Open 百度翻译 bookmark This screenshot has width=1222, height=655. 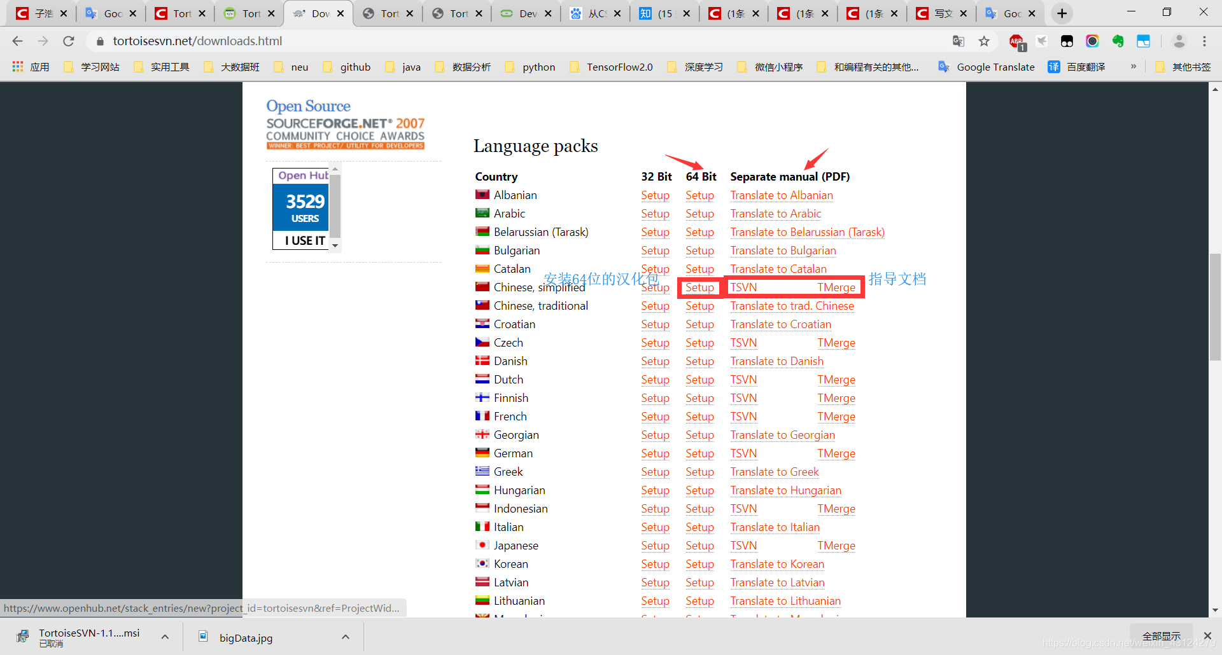1077,67
